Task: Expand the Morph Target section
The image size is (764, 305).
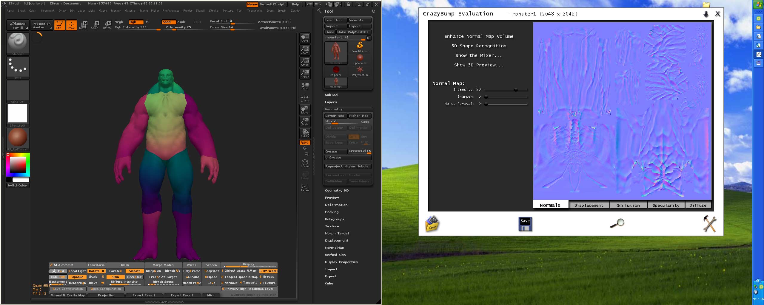Action: point(337,234)
